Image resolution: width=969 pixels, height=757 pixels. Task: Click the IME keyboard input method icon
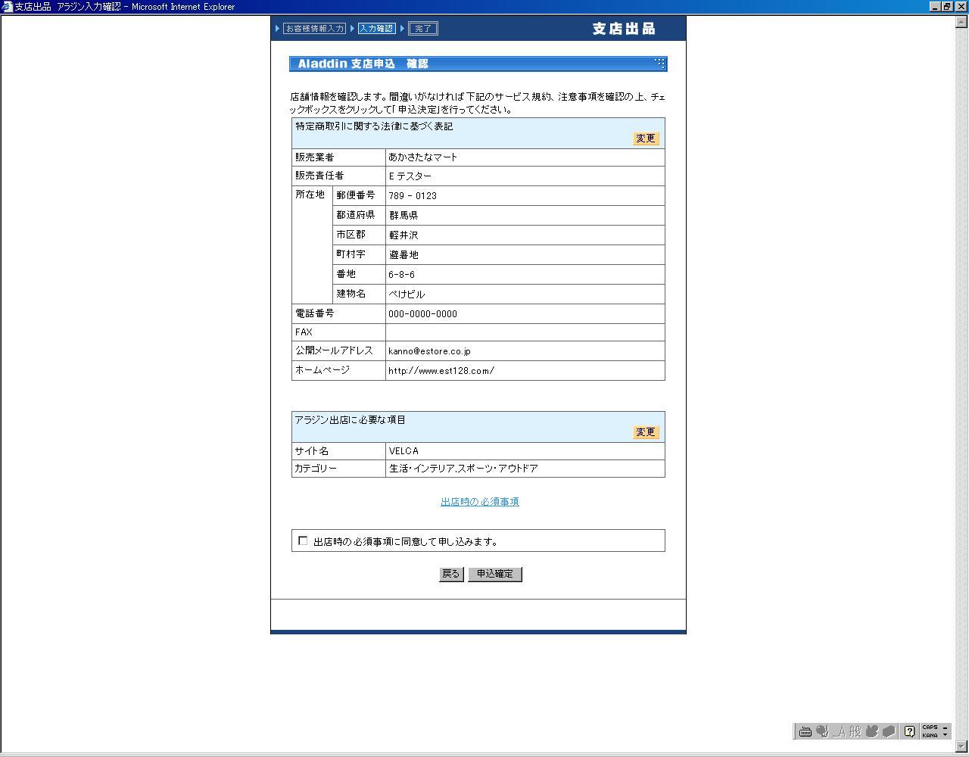(x=805, y=731)
